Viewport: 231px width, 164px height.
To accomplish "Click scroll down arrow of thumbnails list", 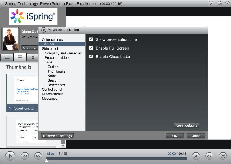I will [63, 146].
